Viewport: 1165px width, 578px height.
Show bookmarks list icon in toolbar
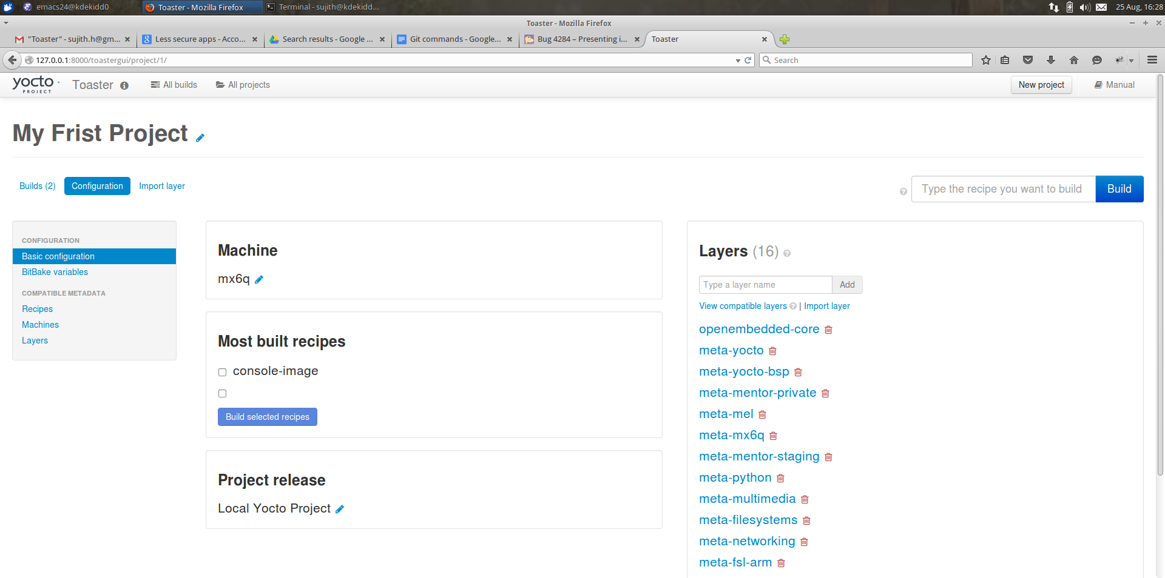(1005, 60)
